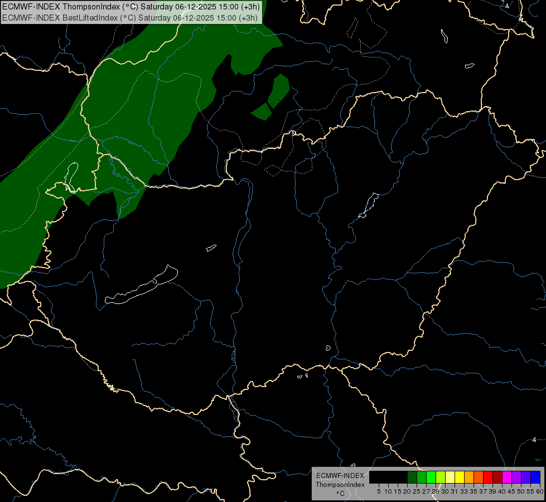Click the legend label 'ECMWF-INDEX'
The height and width of the screenshot is (502, 546).
point(340,476)
